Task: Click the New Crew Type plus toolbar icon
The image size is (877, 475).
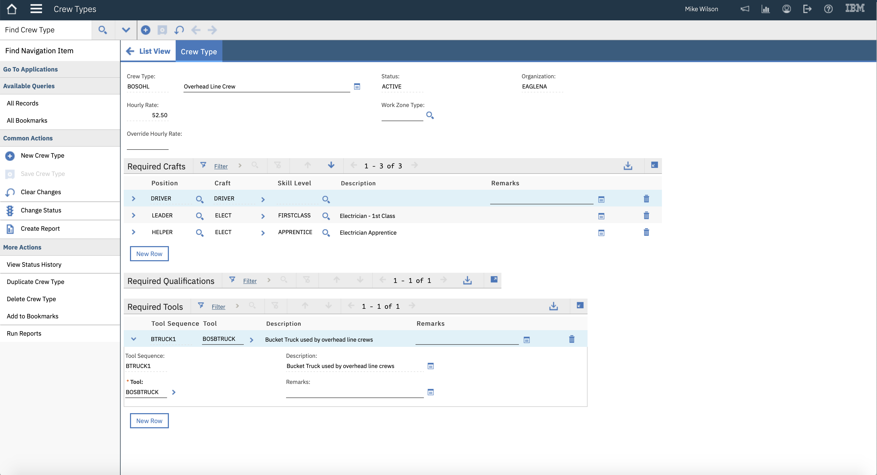Action: coord(145,30)
